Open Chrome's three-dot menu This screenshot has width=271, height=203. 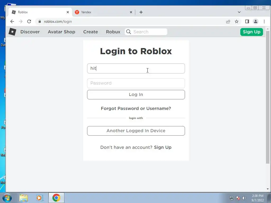click(x=264, y=21)
